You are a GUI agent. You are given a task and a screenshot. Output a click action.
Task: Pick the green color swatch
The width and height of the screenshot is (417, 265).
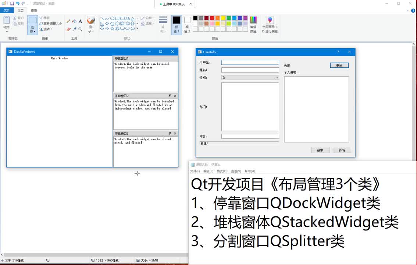[x=229, y=18]
